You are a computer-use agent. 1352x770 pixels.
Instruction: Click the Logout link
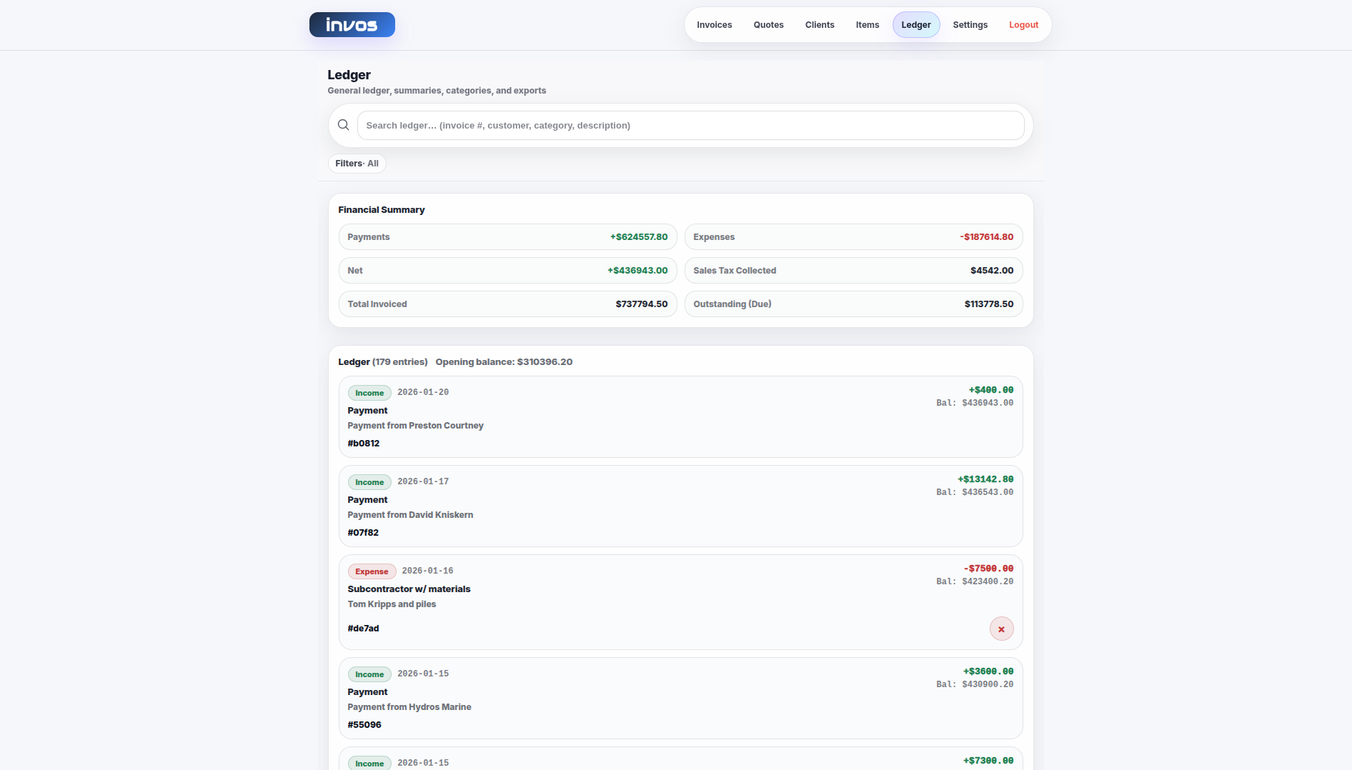pos(1023,25)
